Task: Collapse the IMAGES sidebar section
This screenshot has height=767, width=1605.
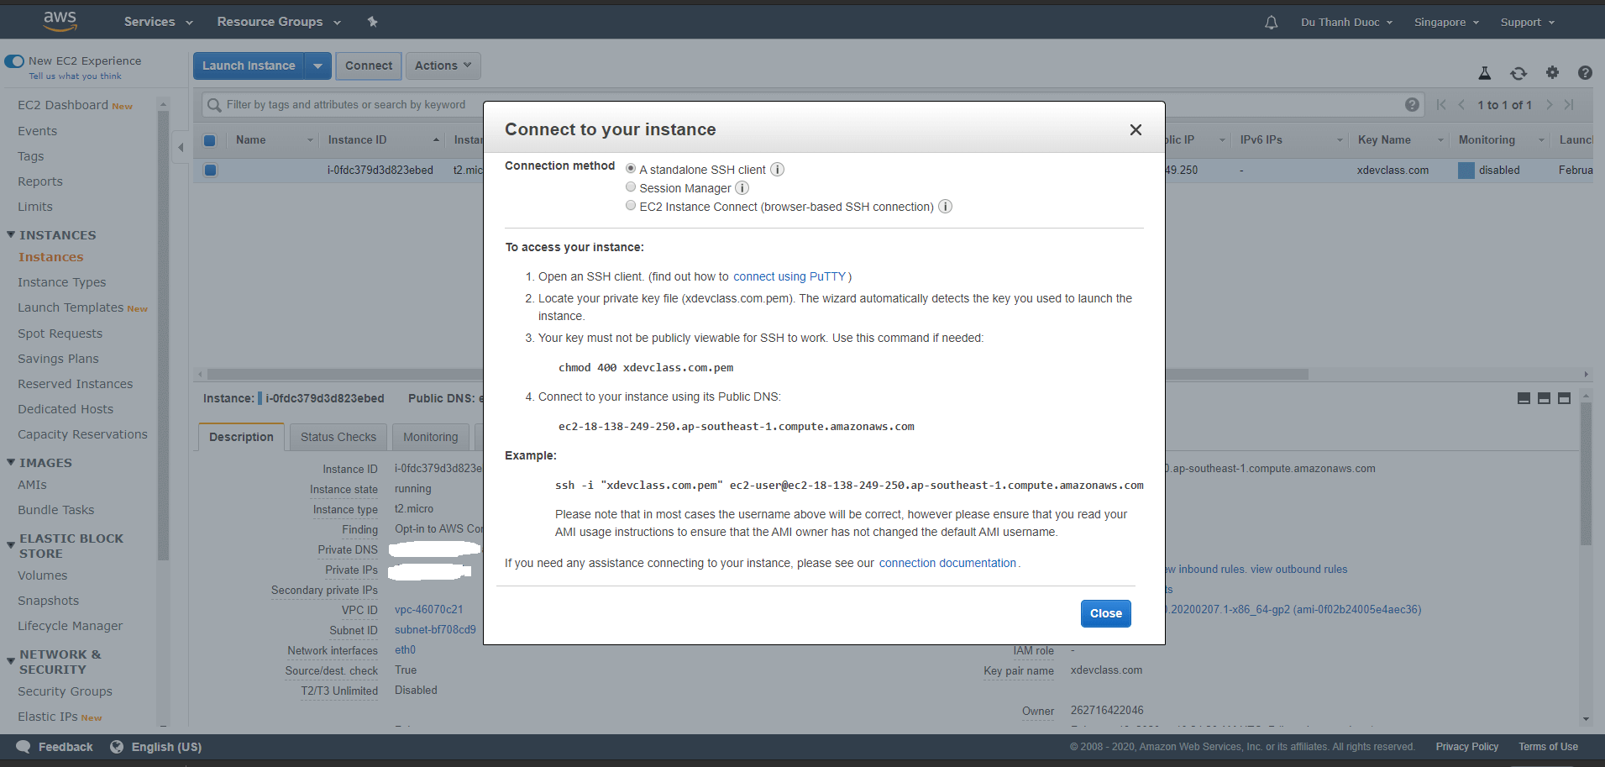Action: click(11, 463)
